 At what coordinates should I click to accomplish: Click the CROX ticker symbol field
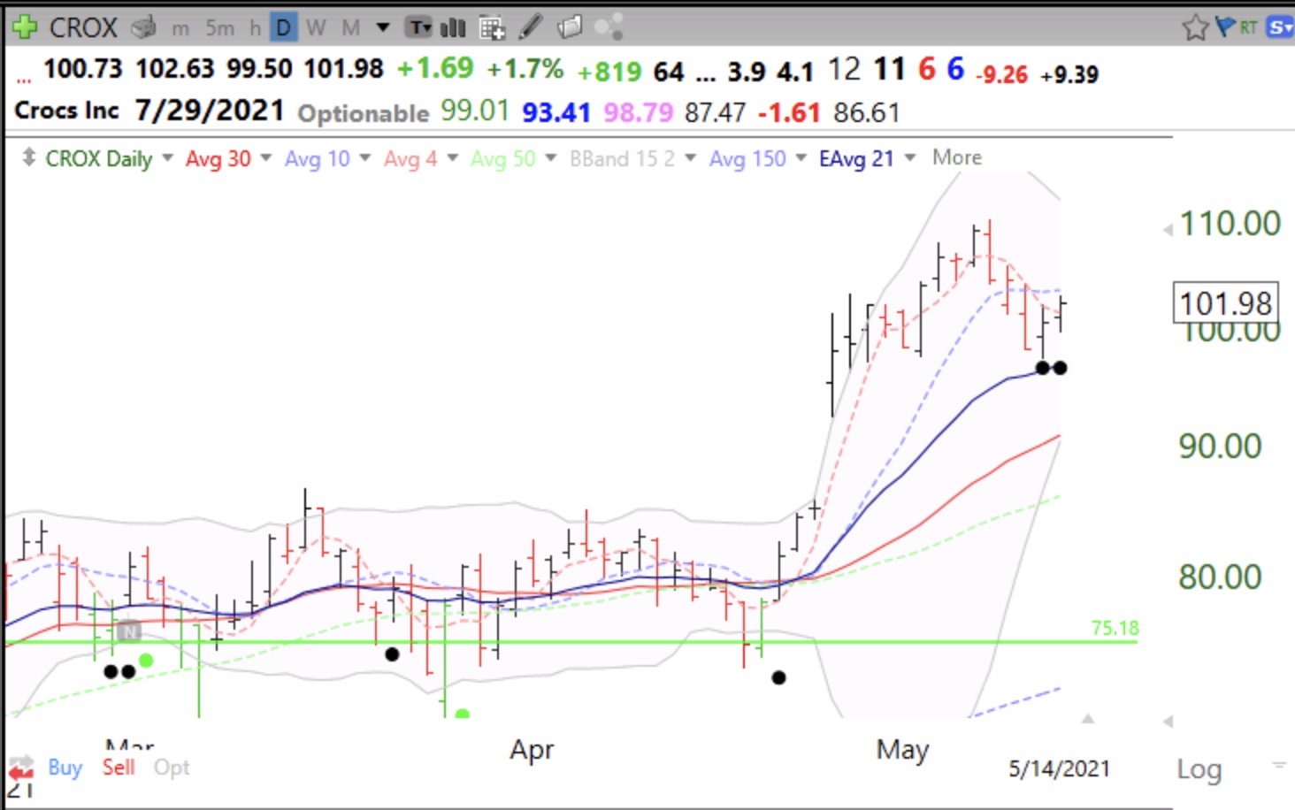point(83,27)
